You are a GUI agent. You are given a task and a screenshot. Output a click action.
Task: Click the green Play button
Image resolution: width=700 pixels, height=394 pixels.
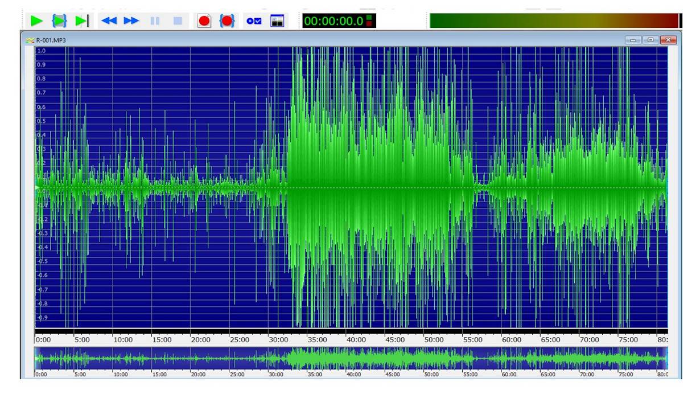click(36, 21)
